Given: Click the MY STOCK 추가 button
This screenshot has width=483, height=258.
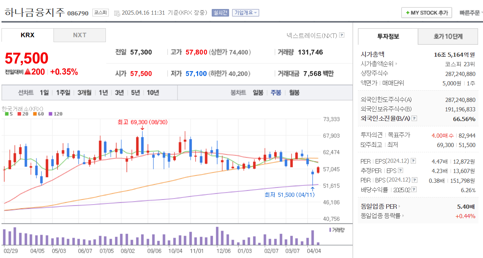Looking at the screenshot, I should coord(426,12).
